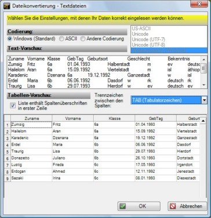Select table cell Zumsig
The image size is (211, 218).
[x=31, y=125]
